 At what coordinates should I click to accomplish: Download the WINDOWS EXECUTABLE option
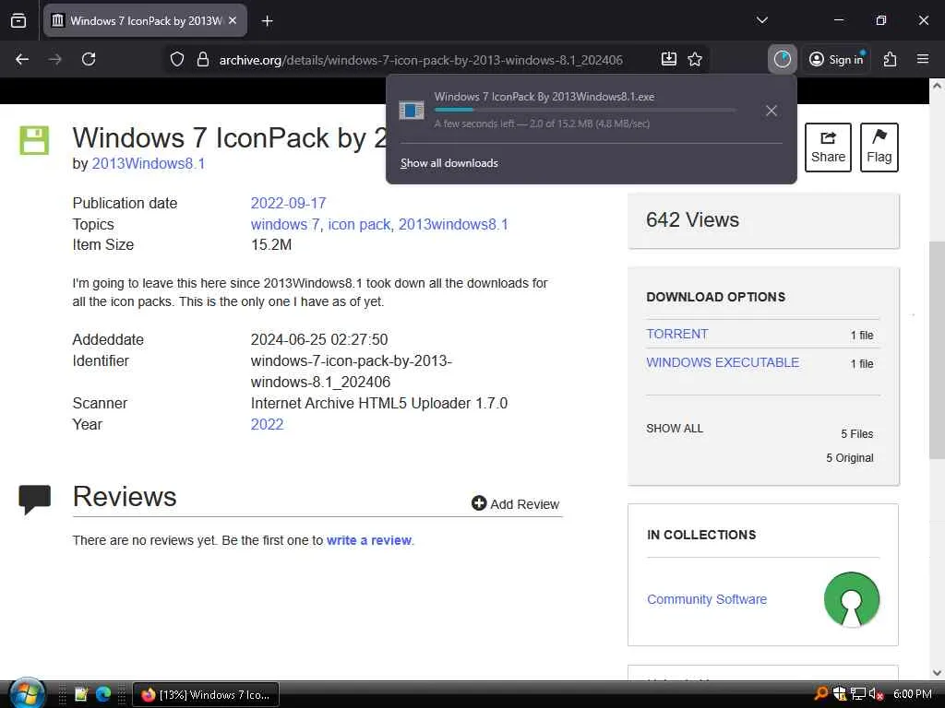point(723,362)
